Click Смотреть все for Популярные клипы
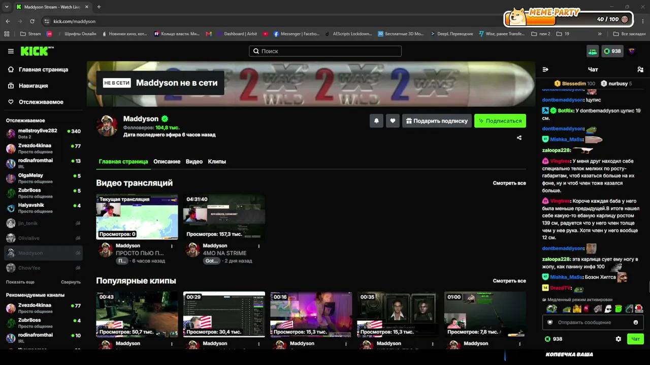650x365 pixels. click(x=509, y=281)
